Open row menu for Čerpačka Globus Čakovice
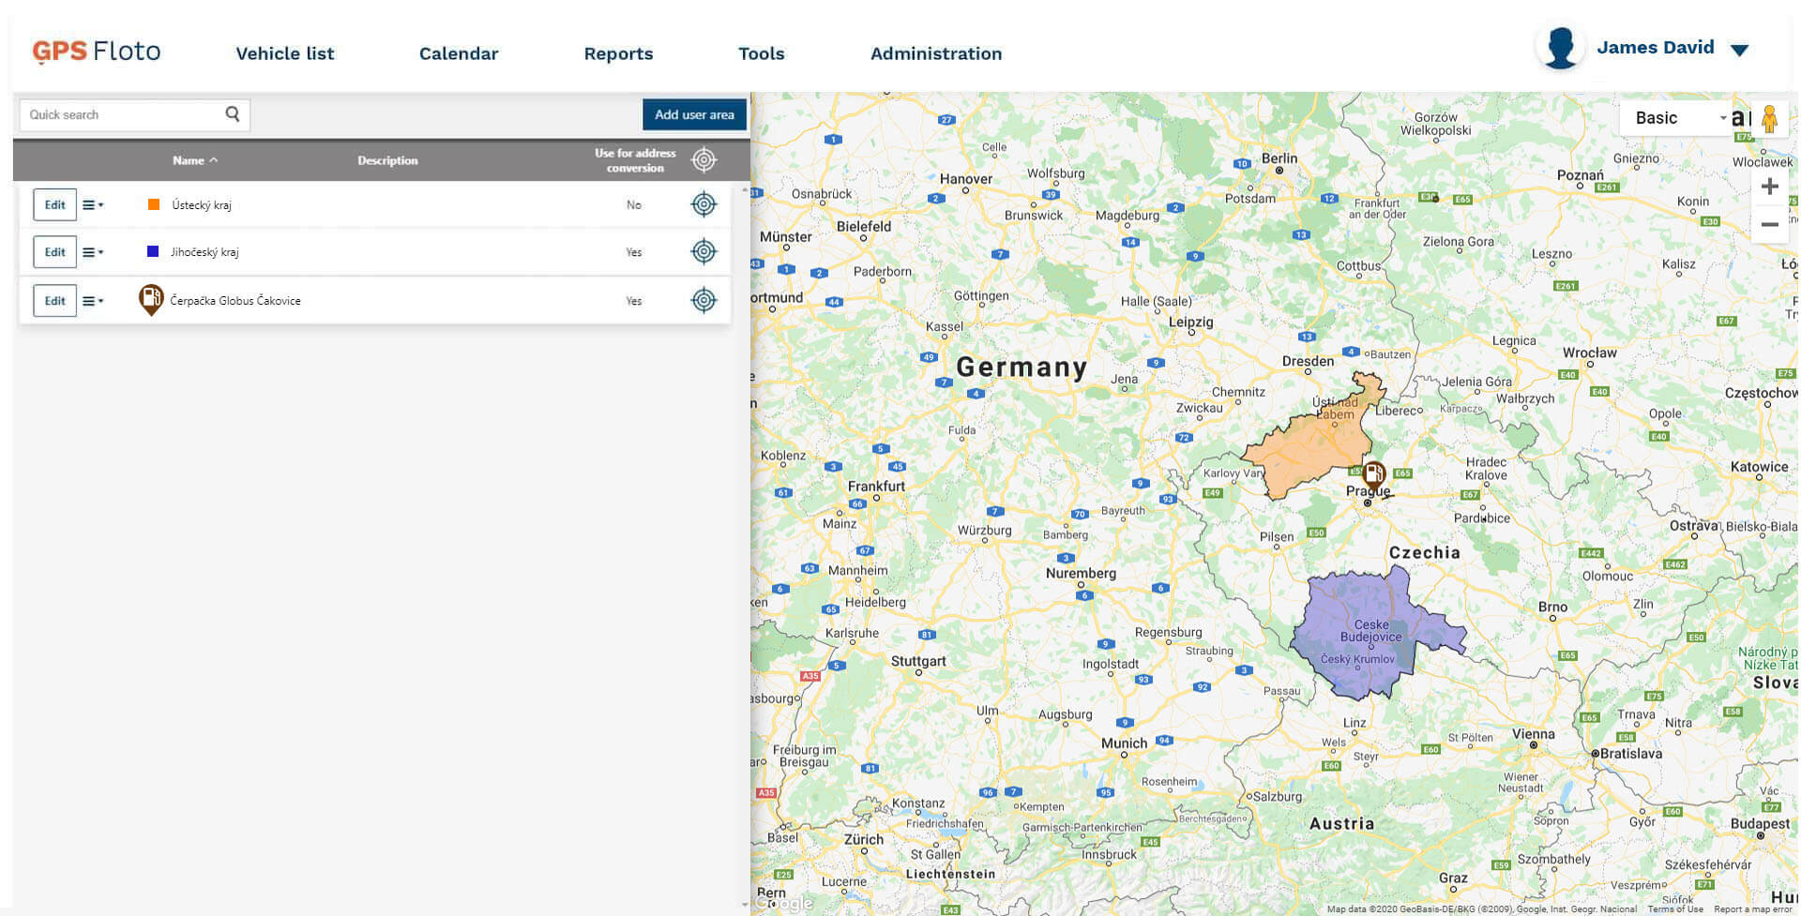The image size is (1801, 916). (92, 301)
